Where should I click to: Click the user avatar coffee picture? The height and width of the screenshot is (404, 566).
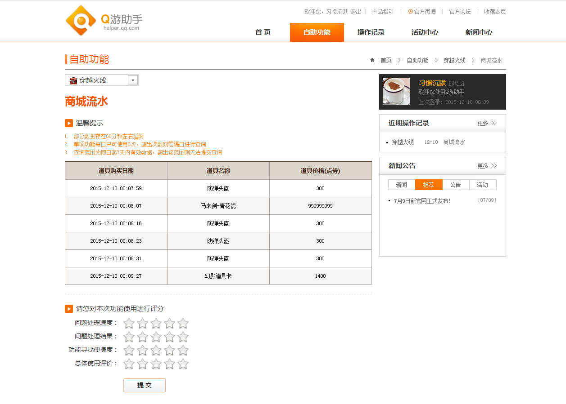click(396, 91)
